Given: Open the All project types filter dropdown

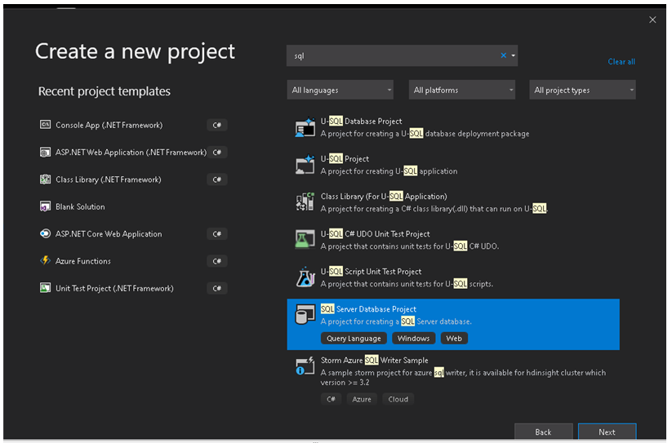Looking at the screenshot, I should [x=582, y=90].
